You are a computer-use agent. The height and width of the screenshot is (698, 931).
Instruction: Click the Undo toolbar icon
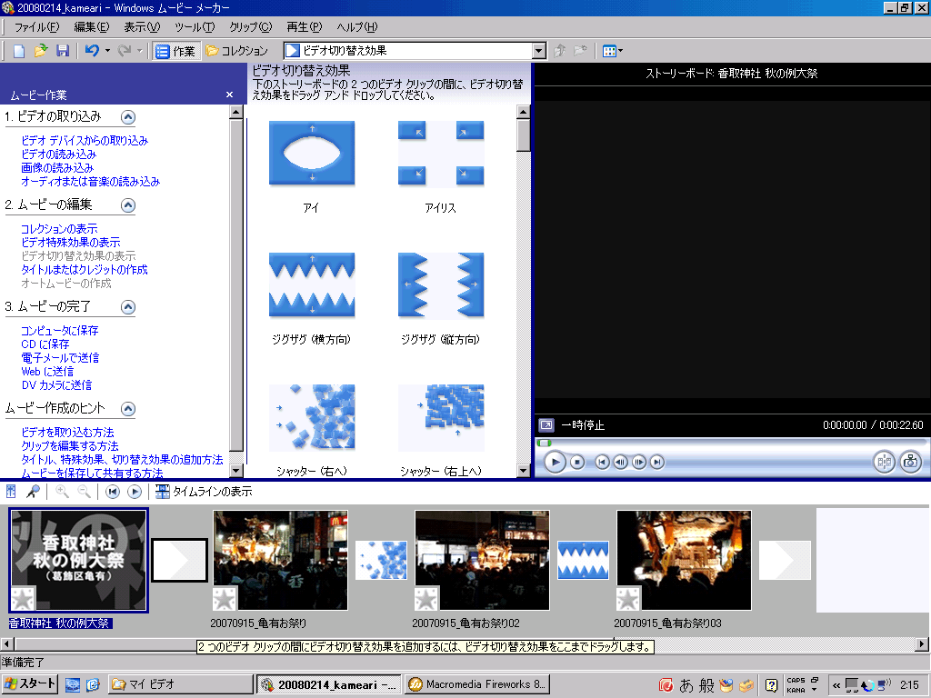coord(92,51)
